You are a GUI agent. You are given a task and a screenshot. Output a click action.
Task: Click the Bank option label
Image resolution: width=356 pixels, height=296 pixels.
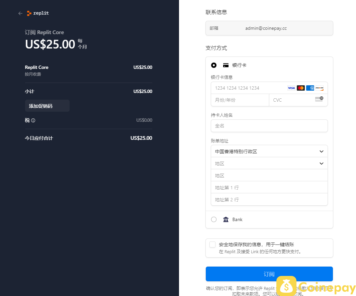237,219
